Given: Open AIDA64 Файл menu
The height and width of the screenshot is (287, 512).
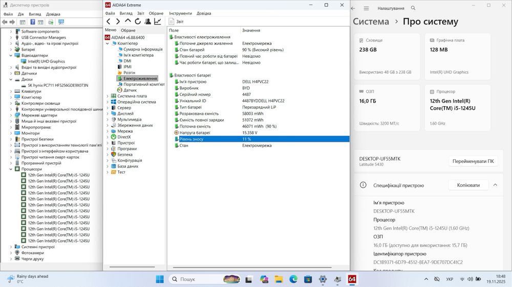Looking at the screenshot, I should tap(110, 13).
